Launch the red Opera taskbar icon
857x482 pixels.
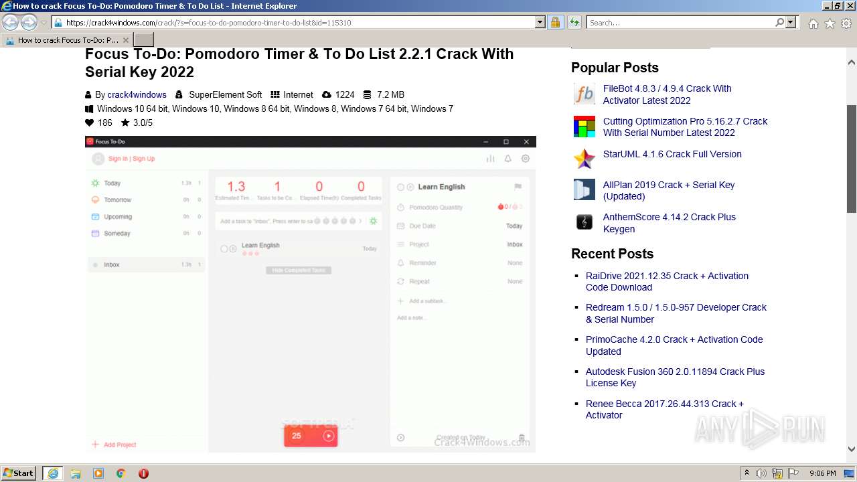click(143, 473)
